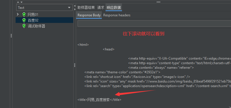Click the shortcut icon link line

tap(137, 77)
